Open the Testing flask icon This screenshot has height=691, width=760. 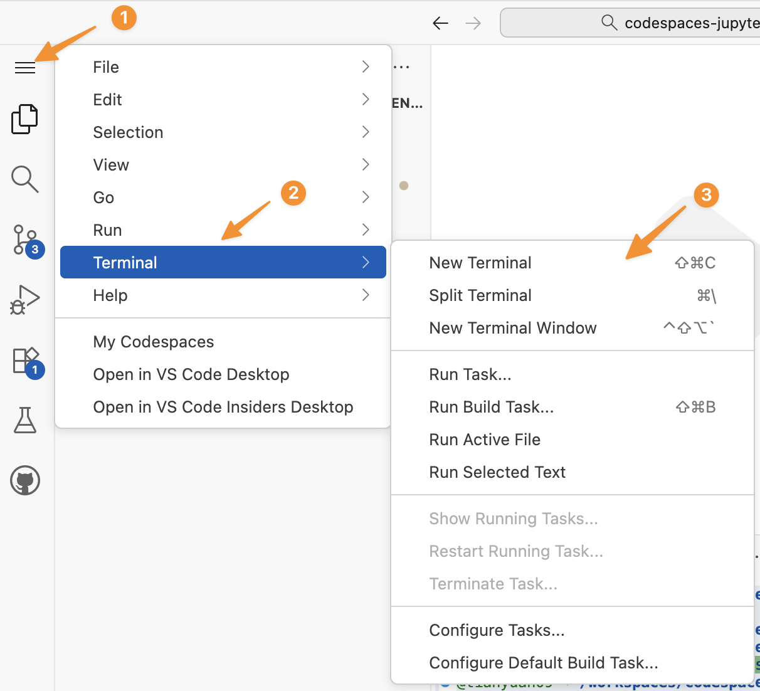tap(25, 420)
